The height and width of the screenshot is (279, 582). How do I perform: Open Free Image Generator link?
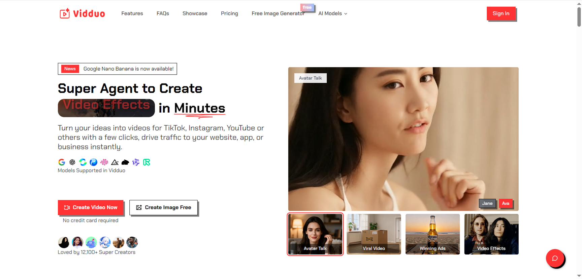click(x=278, y=13)
